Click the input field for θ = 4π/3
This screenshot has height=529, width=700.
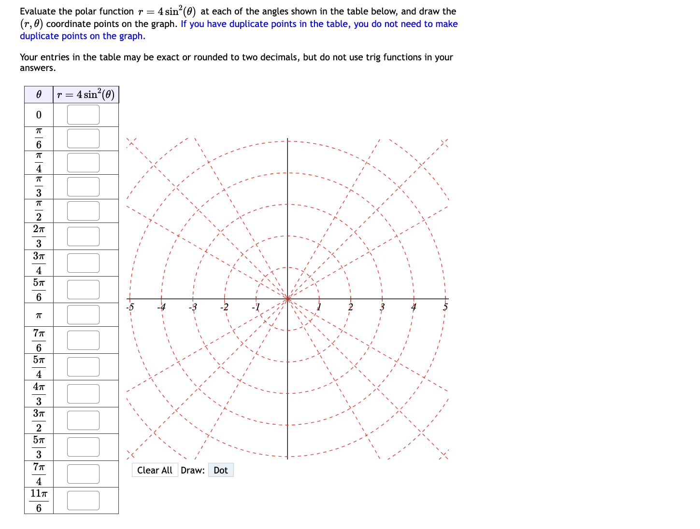point(83,393)
